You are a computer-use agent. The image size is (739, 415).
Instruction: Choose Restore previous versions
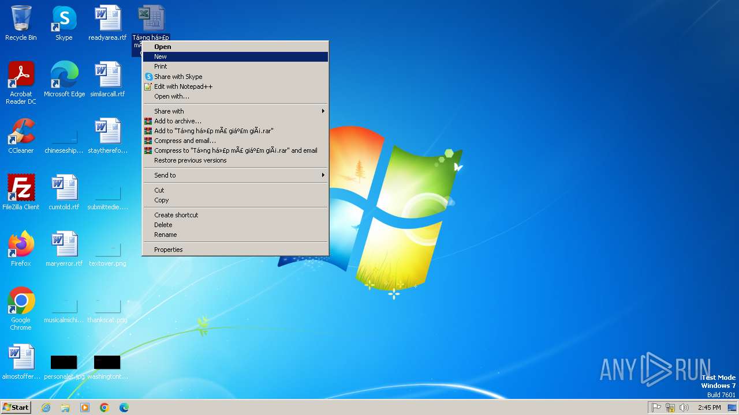[236, 160]
